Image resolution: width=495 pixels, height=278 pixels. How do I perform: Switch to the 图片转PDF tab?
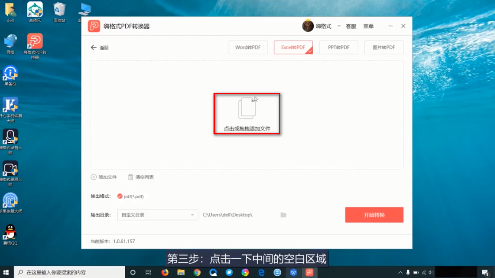pos(384,47)
